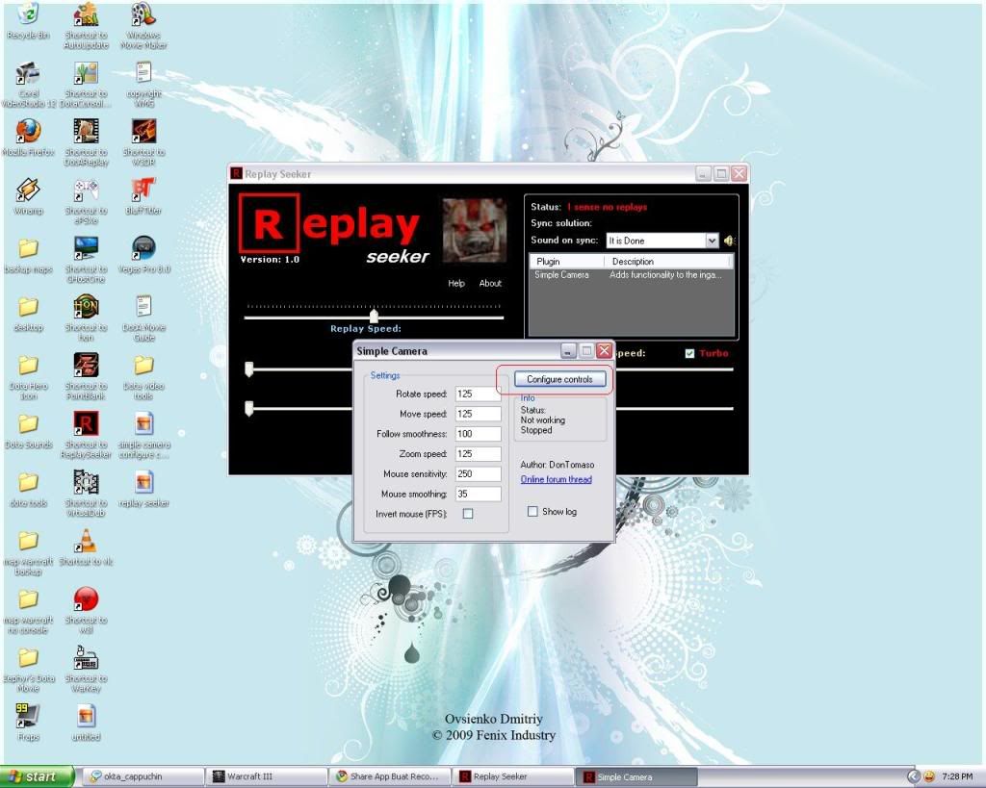Screen dimensions: 986x788
Task: Minimize the Simple Camera window
Action: click(x=568, y=351)
